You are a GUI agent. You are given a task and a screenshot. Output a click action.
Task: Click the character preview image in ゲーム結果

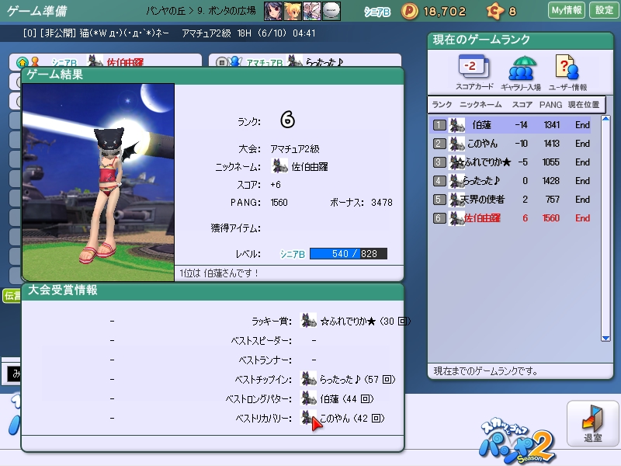click(99, 183)
